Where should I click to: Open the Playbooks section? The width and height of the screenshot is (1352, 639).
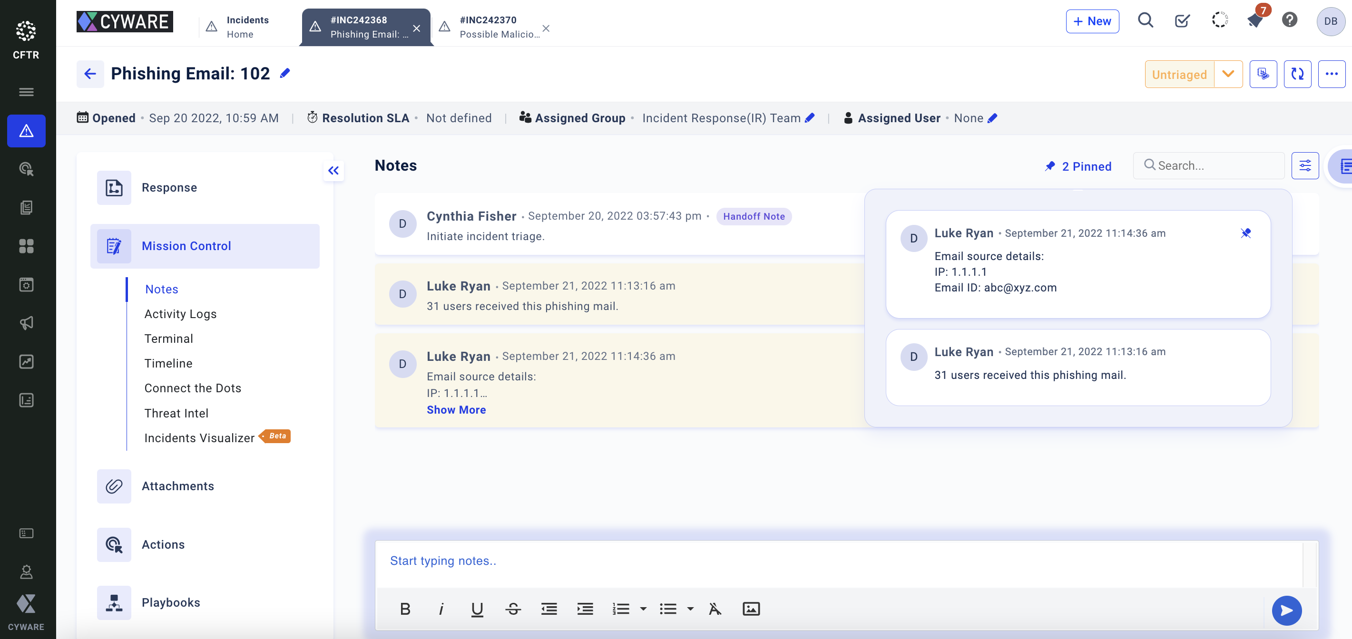[x=171, y=602]
